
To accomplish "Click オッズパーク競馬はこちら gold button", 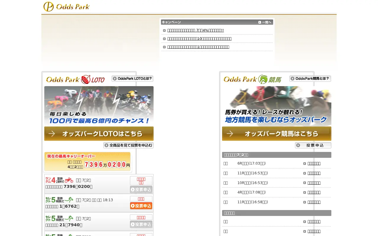I will (x=277, y=134).
